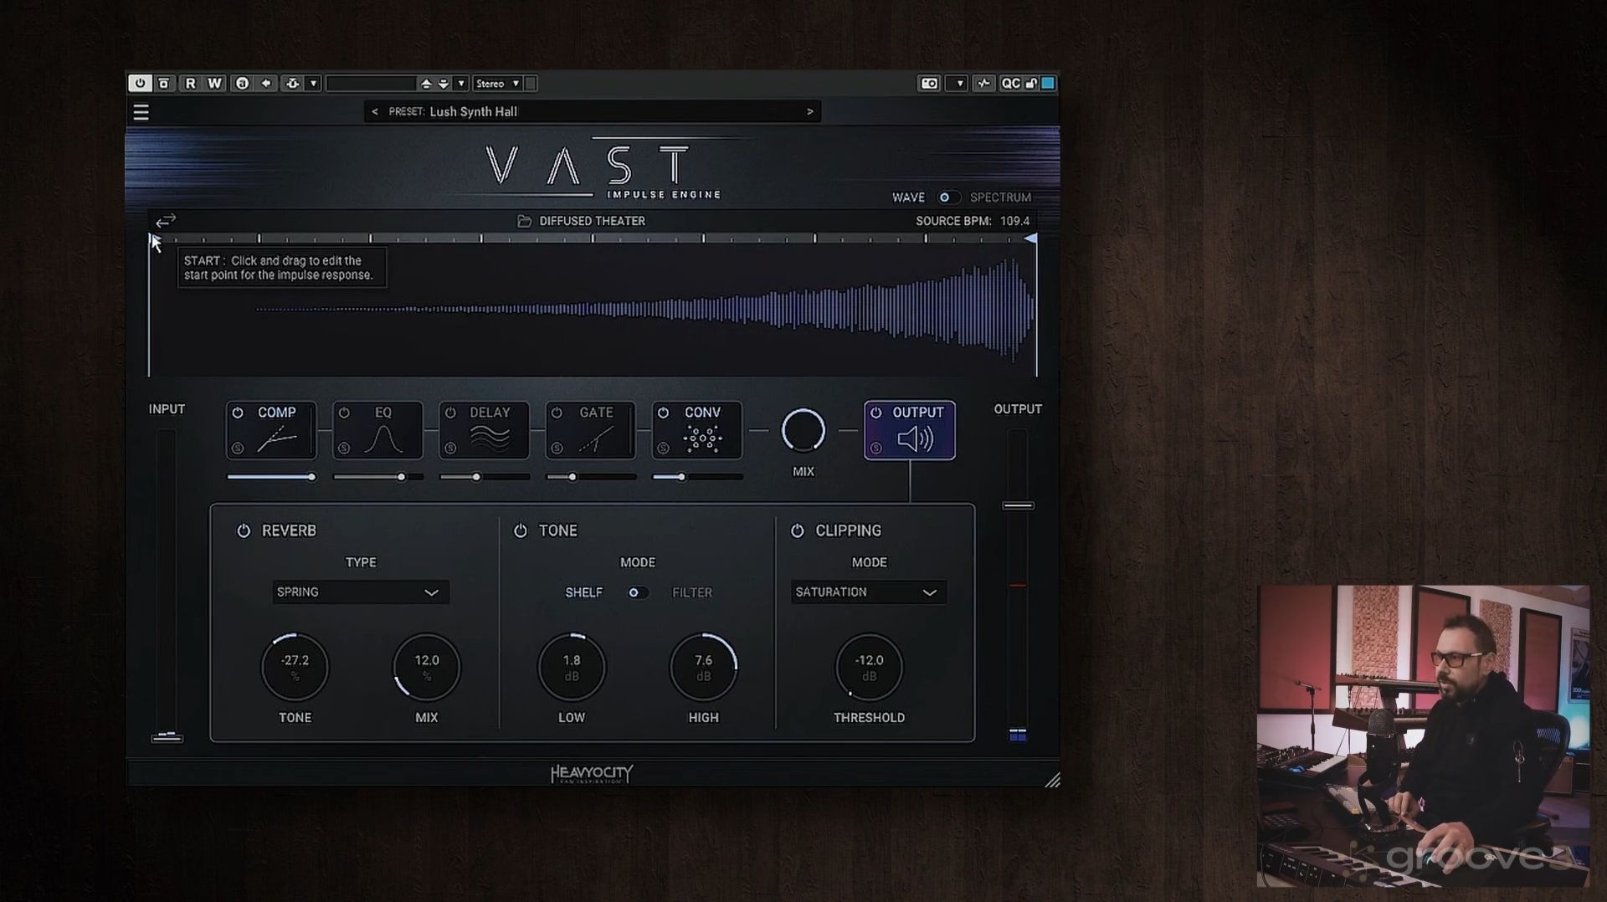
Task: Solo the CONV module
Action: pyautogui.click(x=663, y=448)
